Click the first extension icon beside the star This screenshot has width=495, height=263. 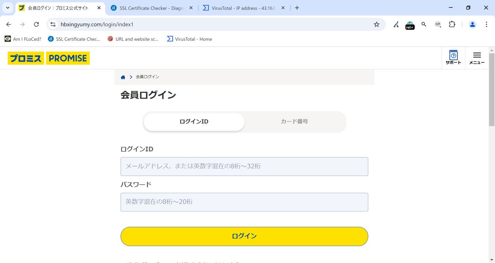coord(396,24)
